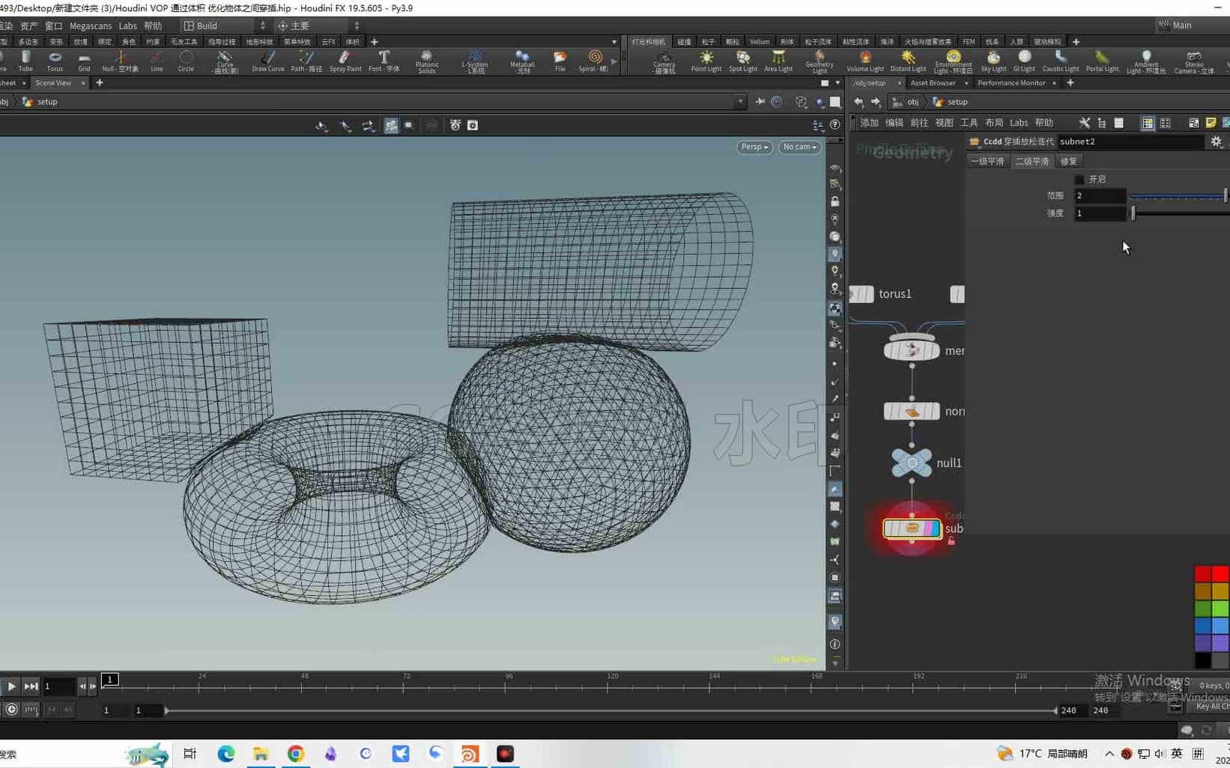Switch to the Asset Browser tab
Viewport: 1230px width, 768px height.
pos(933,83)
